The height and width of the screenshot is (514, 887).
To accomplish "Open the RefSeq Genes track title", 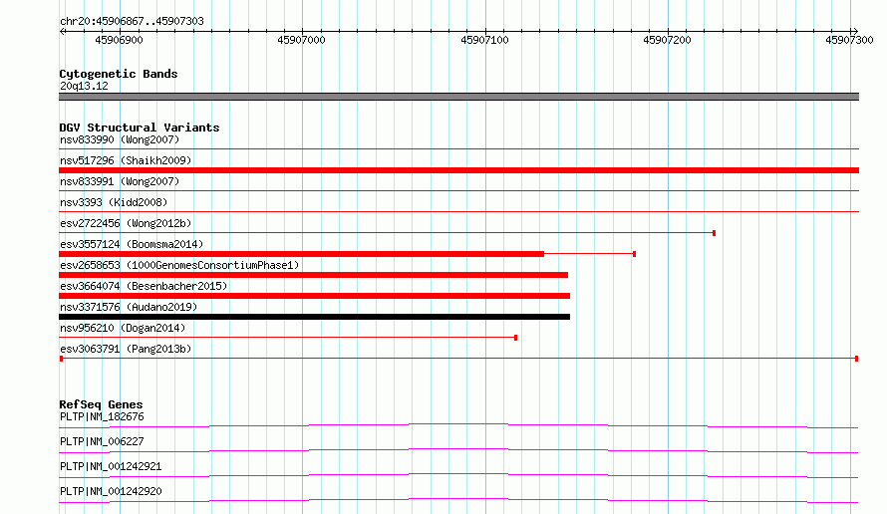I will coord(101,404).
